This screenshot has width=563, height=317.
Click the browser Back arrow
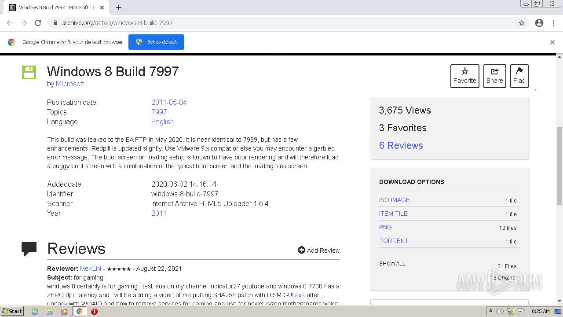pyautogui.click(x=10, y=23)
